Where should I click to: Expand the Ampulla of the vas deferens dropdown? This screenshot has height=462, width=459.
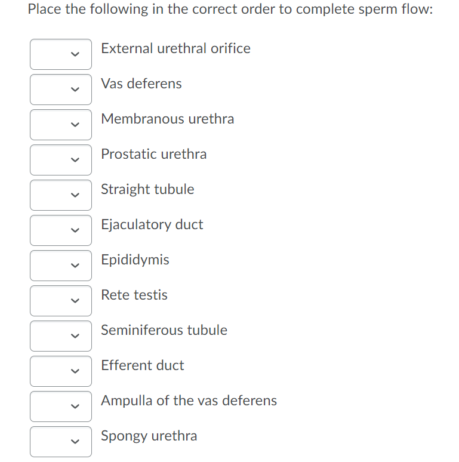click(x=61, y=406)
